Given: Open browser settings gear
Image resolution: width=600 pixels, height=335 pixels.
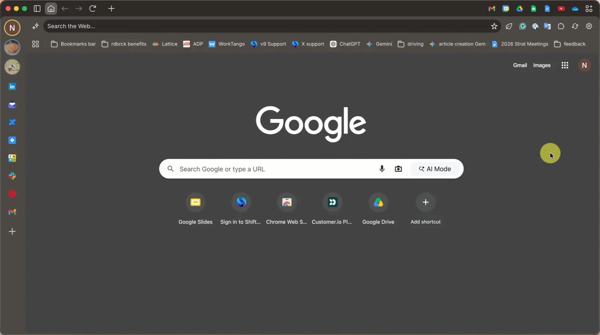Looking at the screenshot, I should point(589,26).
